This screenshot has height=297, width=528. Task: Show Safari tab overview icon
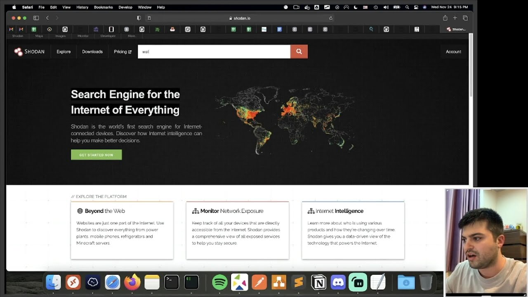point(465,18)
